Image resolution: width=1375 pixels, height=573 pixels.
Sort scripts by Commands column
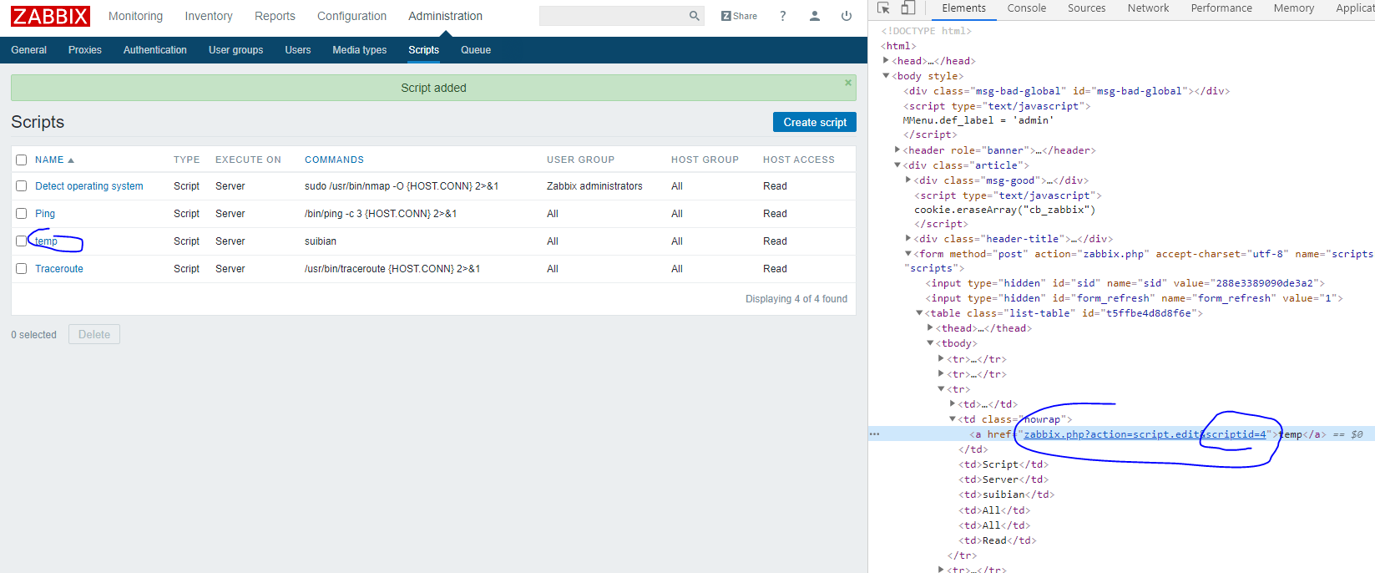coord(334,160)
